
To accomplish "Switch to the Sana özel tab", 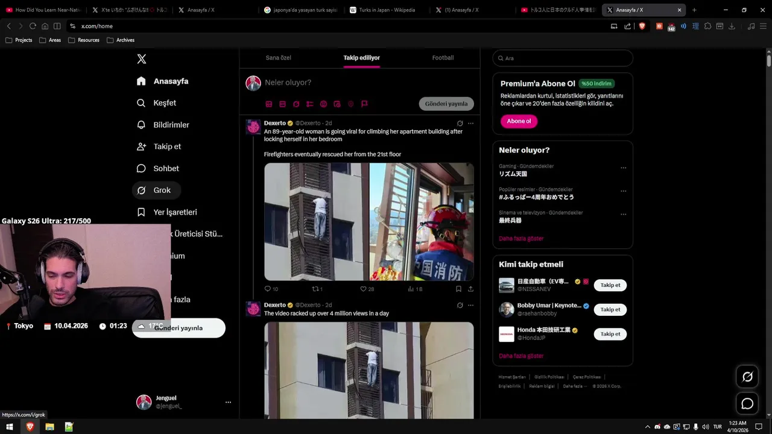I will pyautogui.click(x=279, y=58).
